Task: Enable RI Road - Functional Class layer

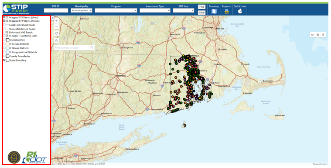Action: (4, 36)
